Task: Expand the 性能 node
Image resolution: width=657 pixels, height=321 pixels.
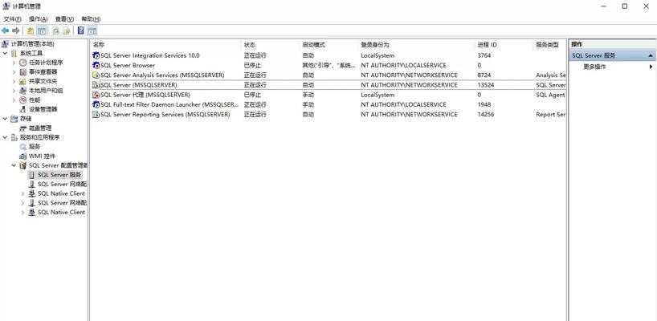Action: click(14, 100)
